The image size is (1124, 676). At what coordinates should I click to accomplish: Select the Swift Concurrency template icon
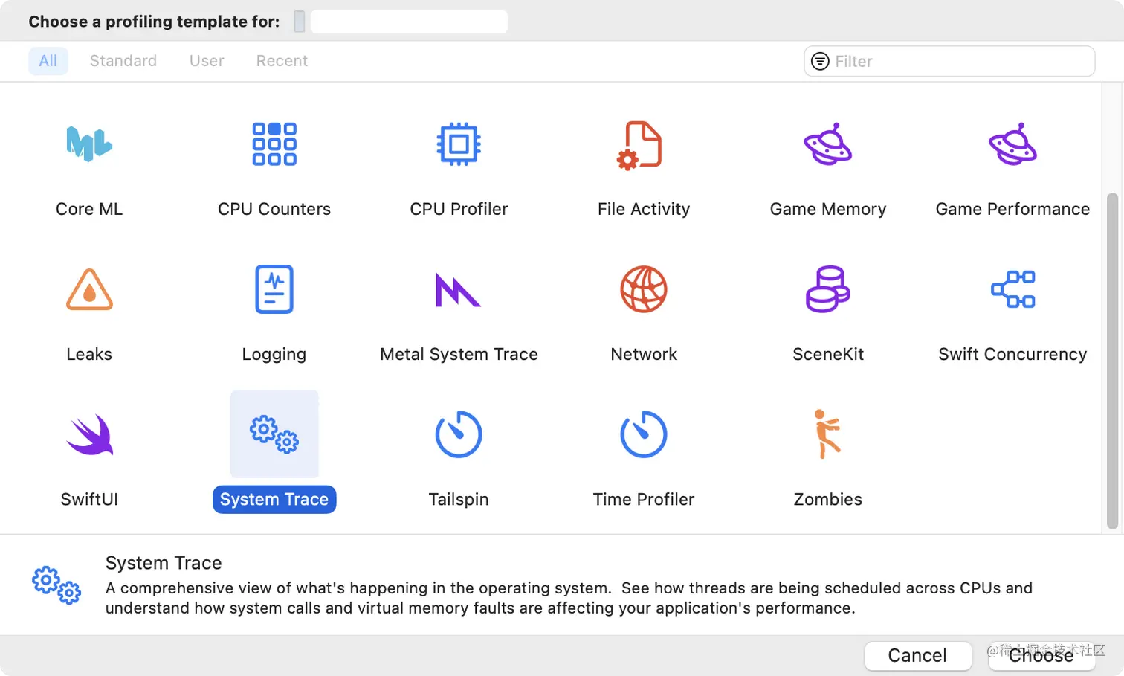point(1012,289)
